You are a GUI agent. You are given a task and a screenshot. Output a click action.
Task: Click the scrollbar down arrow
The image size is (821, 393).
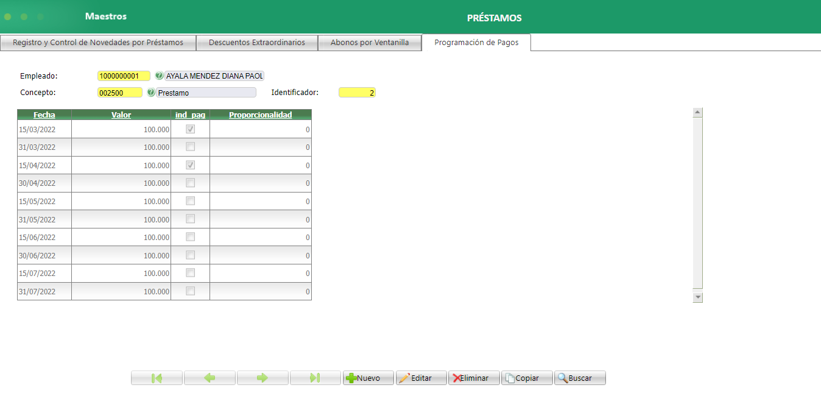[x=698, y=297]
